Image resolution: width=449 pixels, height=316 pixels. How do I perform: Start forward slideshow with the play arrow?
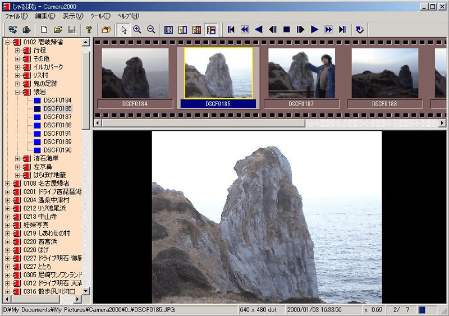[315, 30]
